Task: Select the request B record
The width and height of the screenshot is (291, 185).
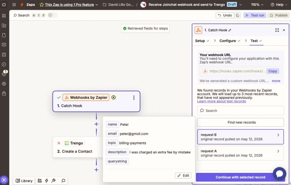Action: pos(240,137)
